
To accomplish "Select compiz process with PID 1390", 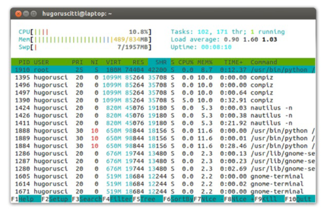I will click(x=163, y=100).
